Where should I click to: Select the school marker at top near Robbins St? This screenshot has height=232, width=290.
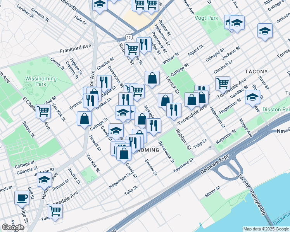(100, 5)
